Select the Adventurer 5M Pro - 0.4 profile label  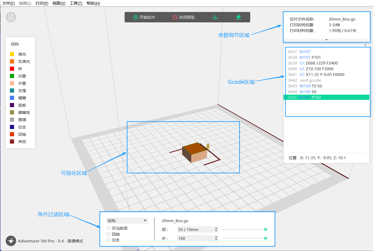[50, 241]
